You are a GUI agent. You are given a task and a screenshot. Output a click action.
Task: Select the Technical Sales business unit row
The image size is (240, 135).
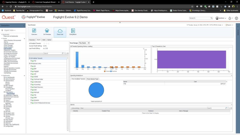point(48,79)
